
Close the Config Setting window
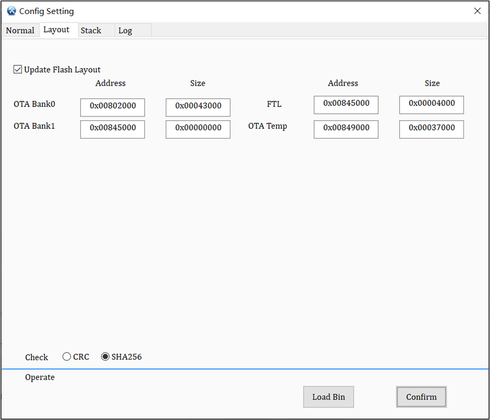pyautogui.click(x=477, y=10)
